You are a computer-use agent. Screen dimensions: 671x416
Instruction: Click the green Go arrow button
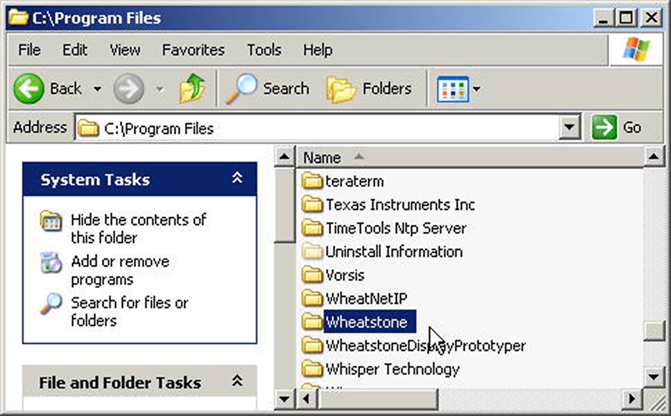point(604,127)
